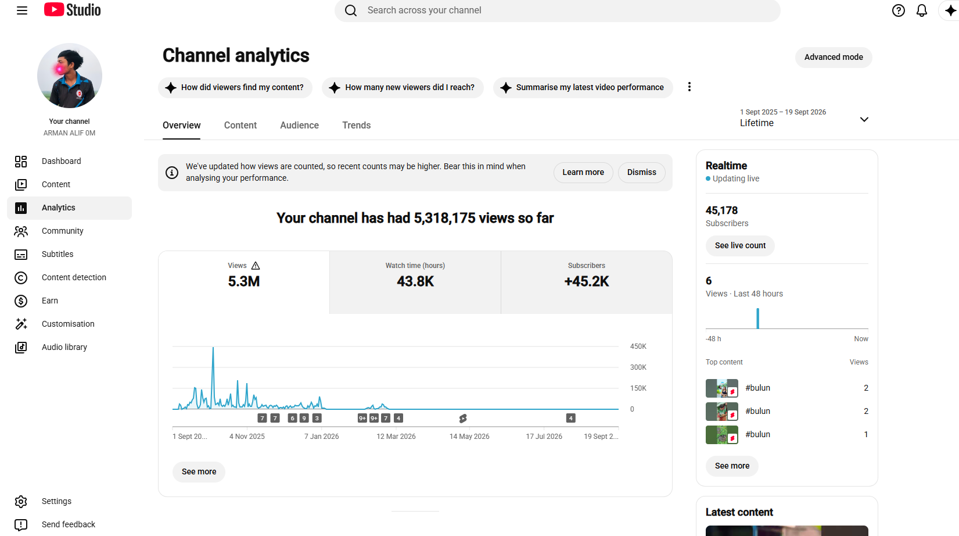Dismiss the views update notice

pos(642,173)
